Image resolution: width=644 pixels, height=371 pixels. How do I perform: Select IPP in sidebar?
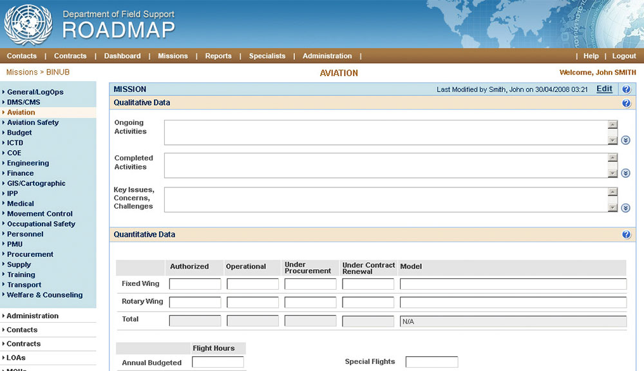(x=12, y=193)
